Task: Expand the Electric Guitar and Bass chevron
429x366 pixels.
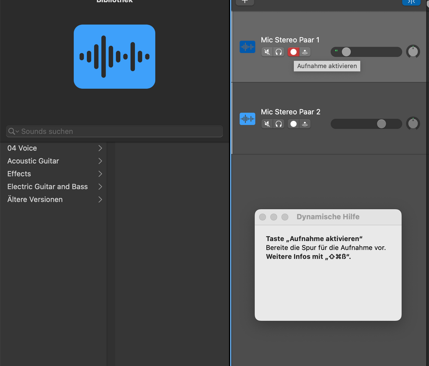Action: 100,187
